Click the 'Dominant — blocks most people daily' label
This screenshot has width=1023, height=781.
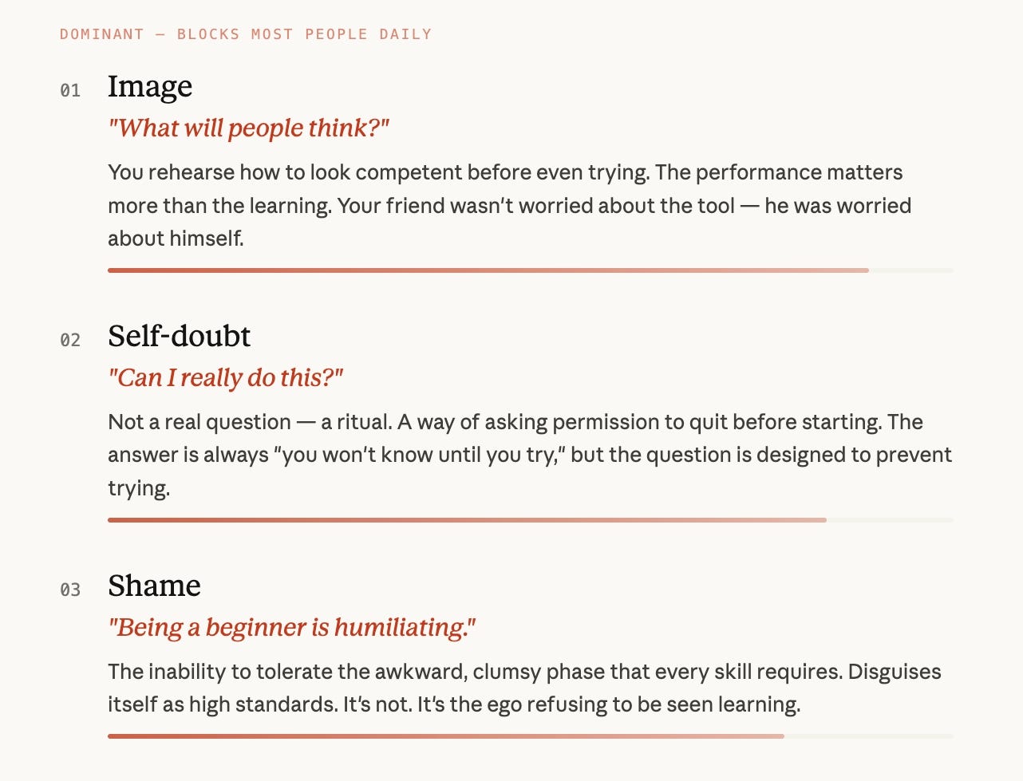tap(246, 34)
